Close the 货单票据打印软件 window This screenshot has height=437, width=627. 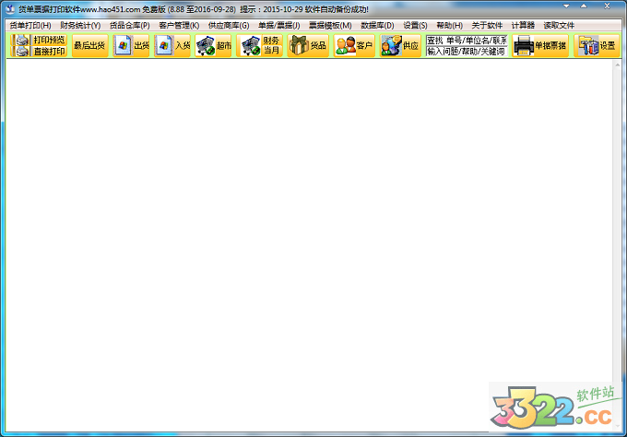(x=607, y=6)
